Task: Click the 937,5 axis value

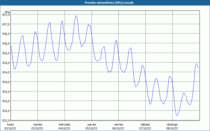Action: [x=6, y=15]
